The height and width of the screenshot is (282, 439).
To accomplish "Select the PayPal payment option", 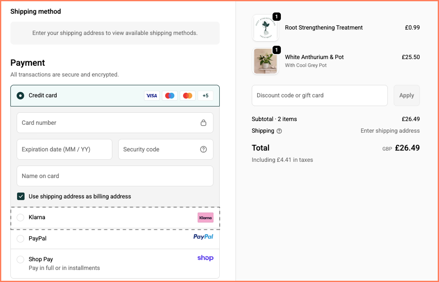I will [20, 238].
